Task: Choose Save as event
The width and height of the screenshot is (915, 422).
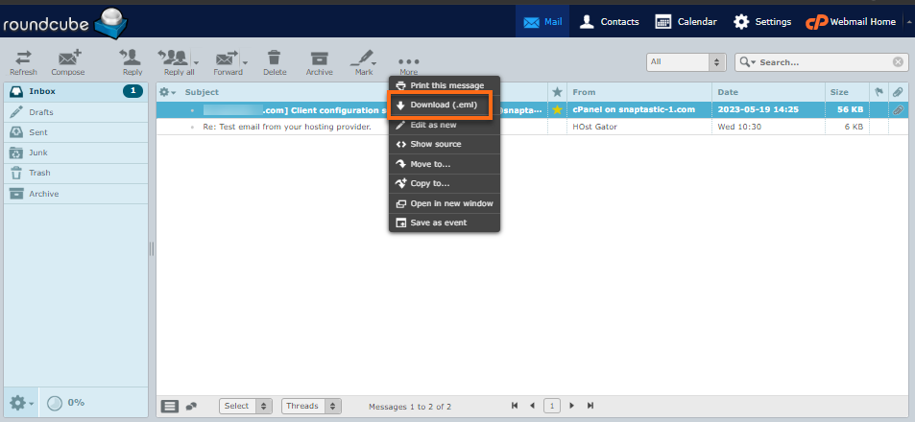Action: (x=445, y=223)
